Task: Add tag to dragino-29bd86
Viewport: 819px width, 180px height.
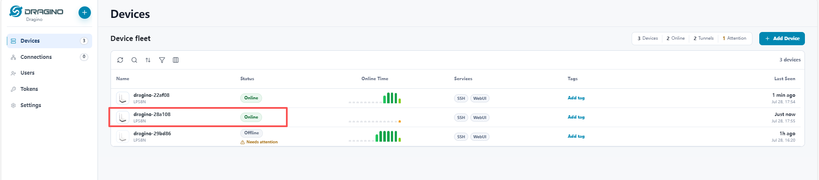Action: click(576, 136)
